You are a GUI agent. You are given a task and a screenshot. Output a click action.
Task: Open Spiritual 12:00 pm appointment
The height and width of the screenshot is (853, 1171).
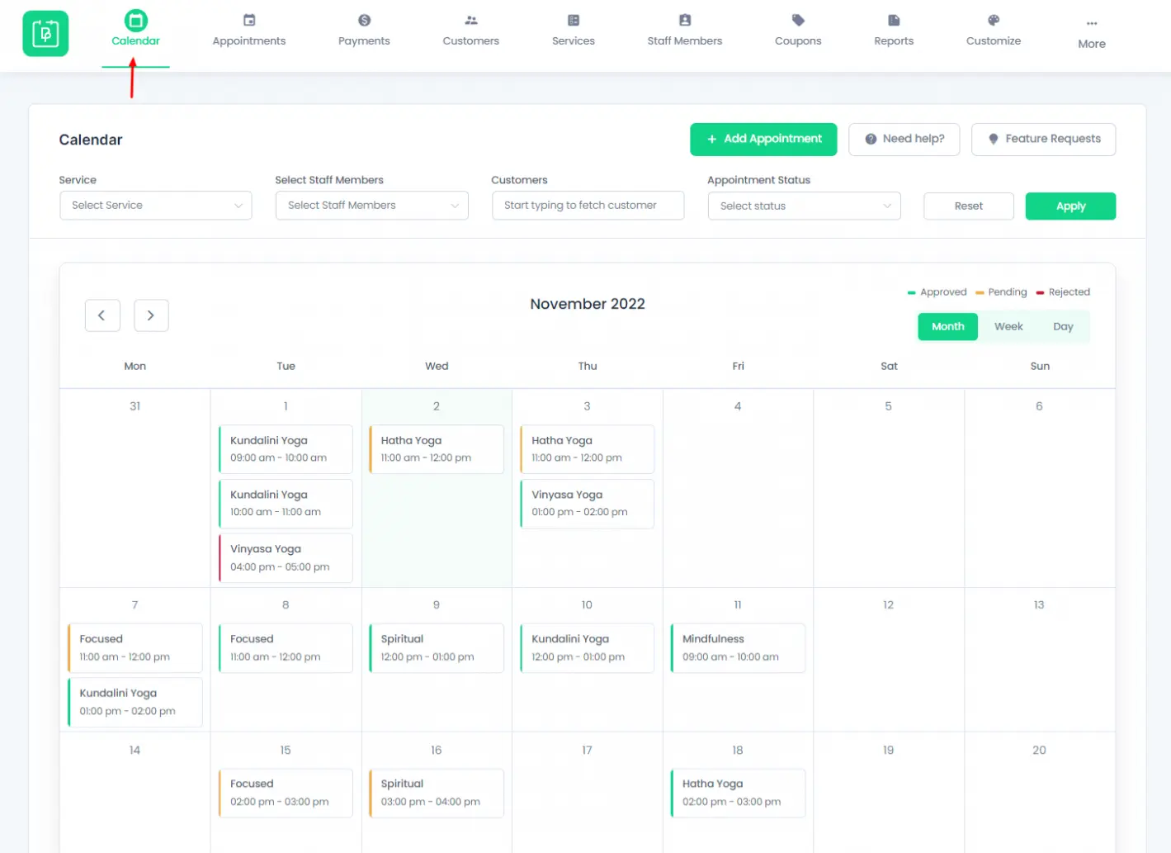(437, 648)
